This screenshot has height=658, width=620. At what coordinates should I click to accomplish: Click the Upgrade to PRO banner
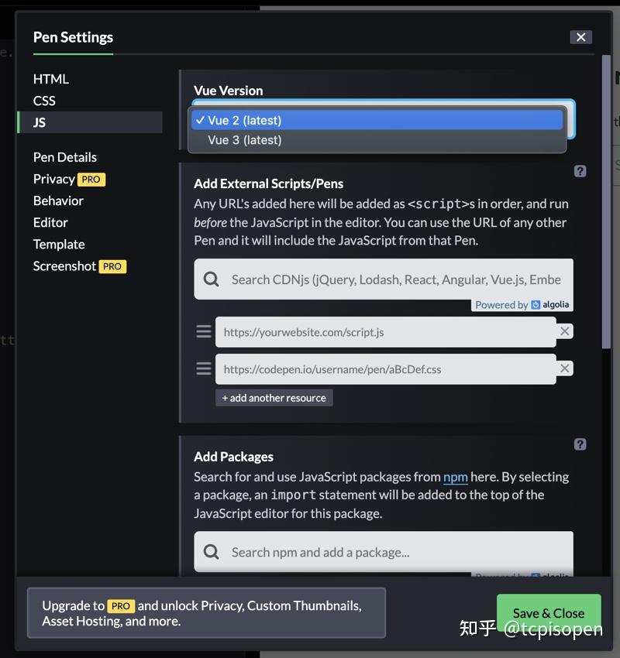206,613
